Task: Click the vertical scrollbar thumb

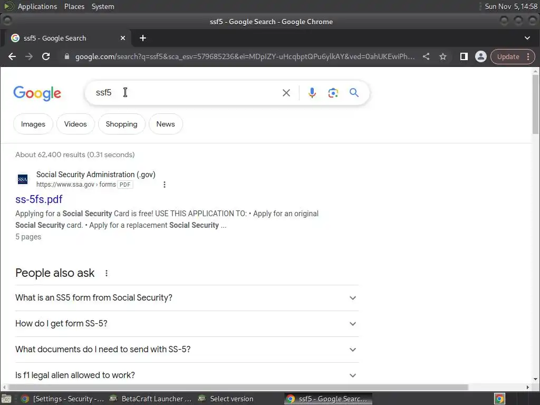Action: tap(535, 105)
